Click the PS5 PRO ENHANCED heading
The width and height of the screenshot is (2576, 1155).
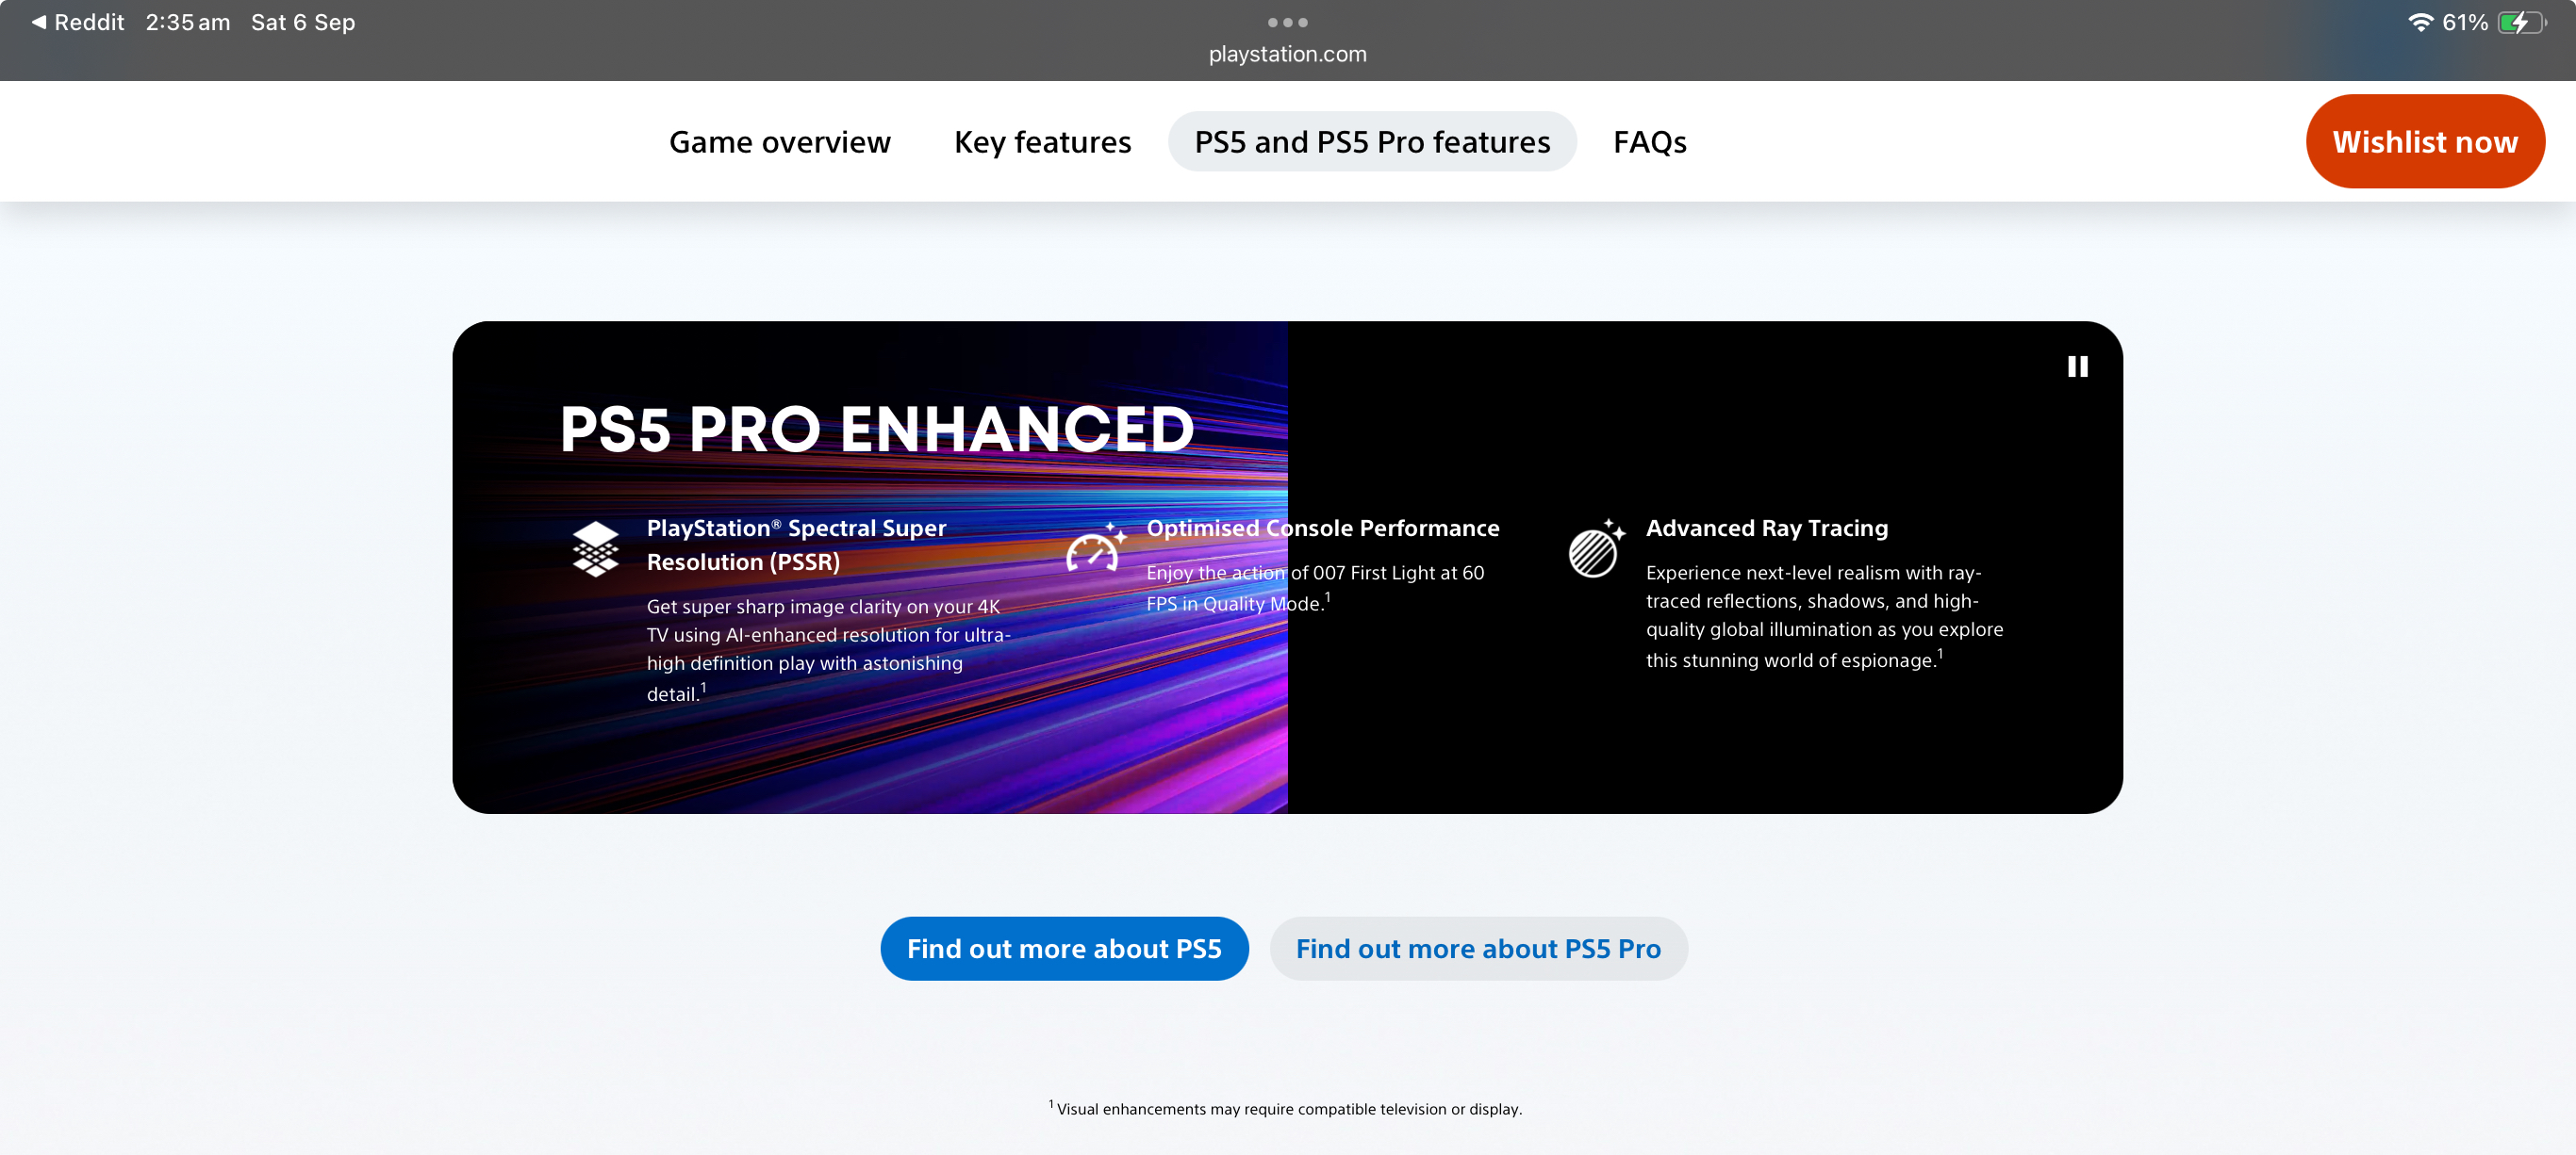coord(877,430)
